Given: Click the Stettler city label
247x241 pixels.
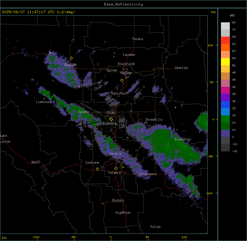Looking at the screenshot, I should [x=182, y=68].
